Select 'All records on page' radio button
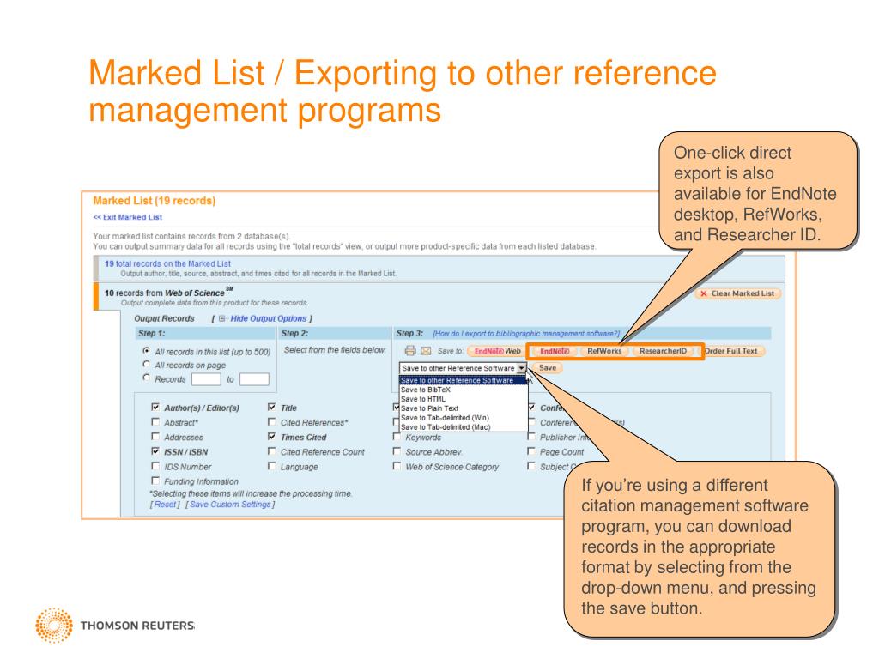The image size is (879, 659). (146, 364)
